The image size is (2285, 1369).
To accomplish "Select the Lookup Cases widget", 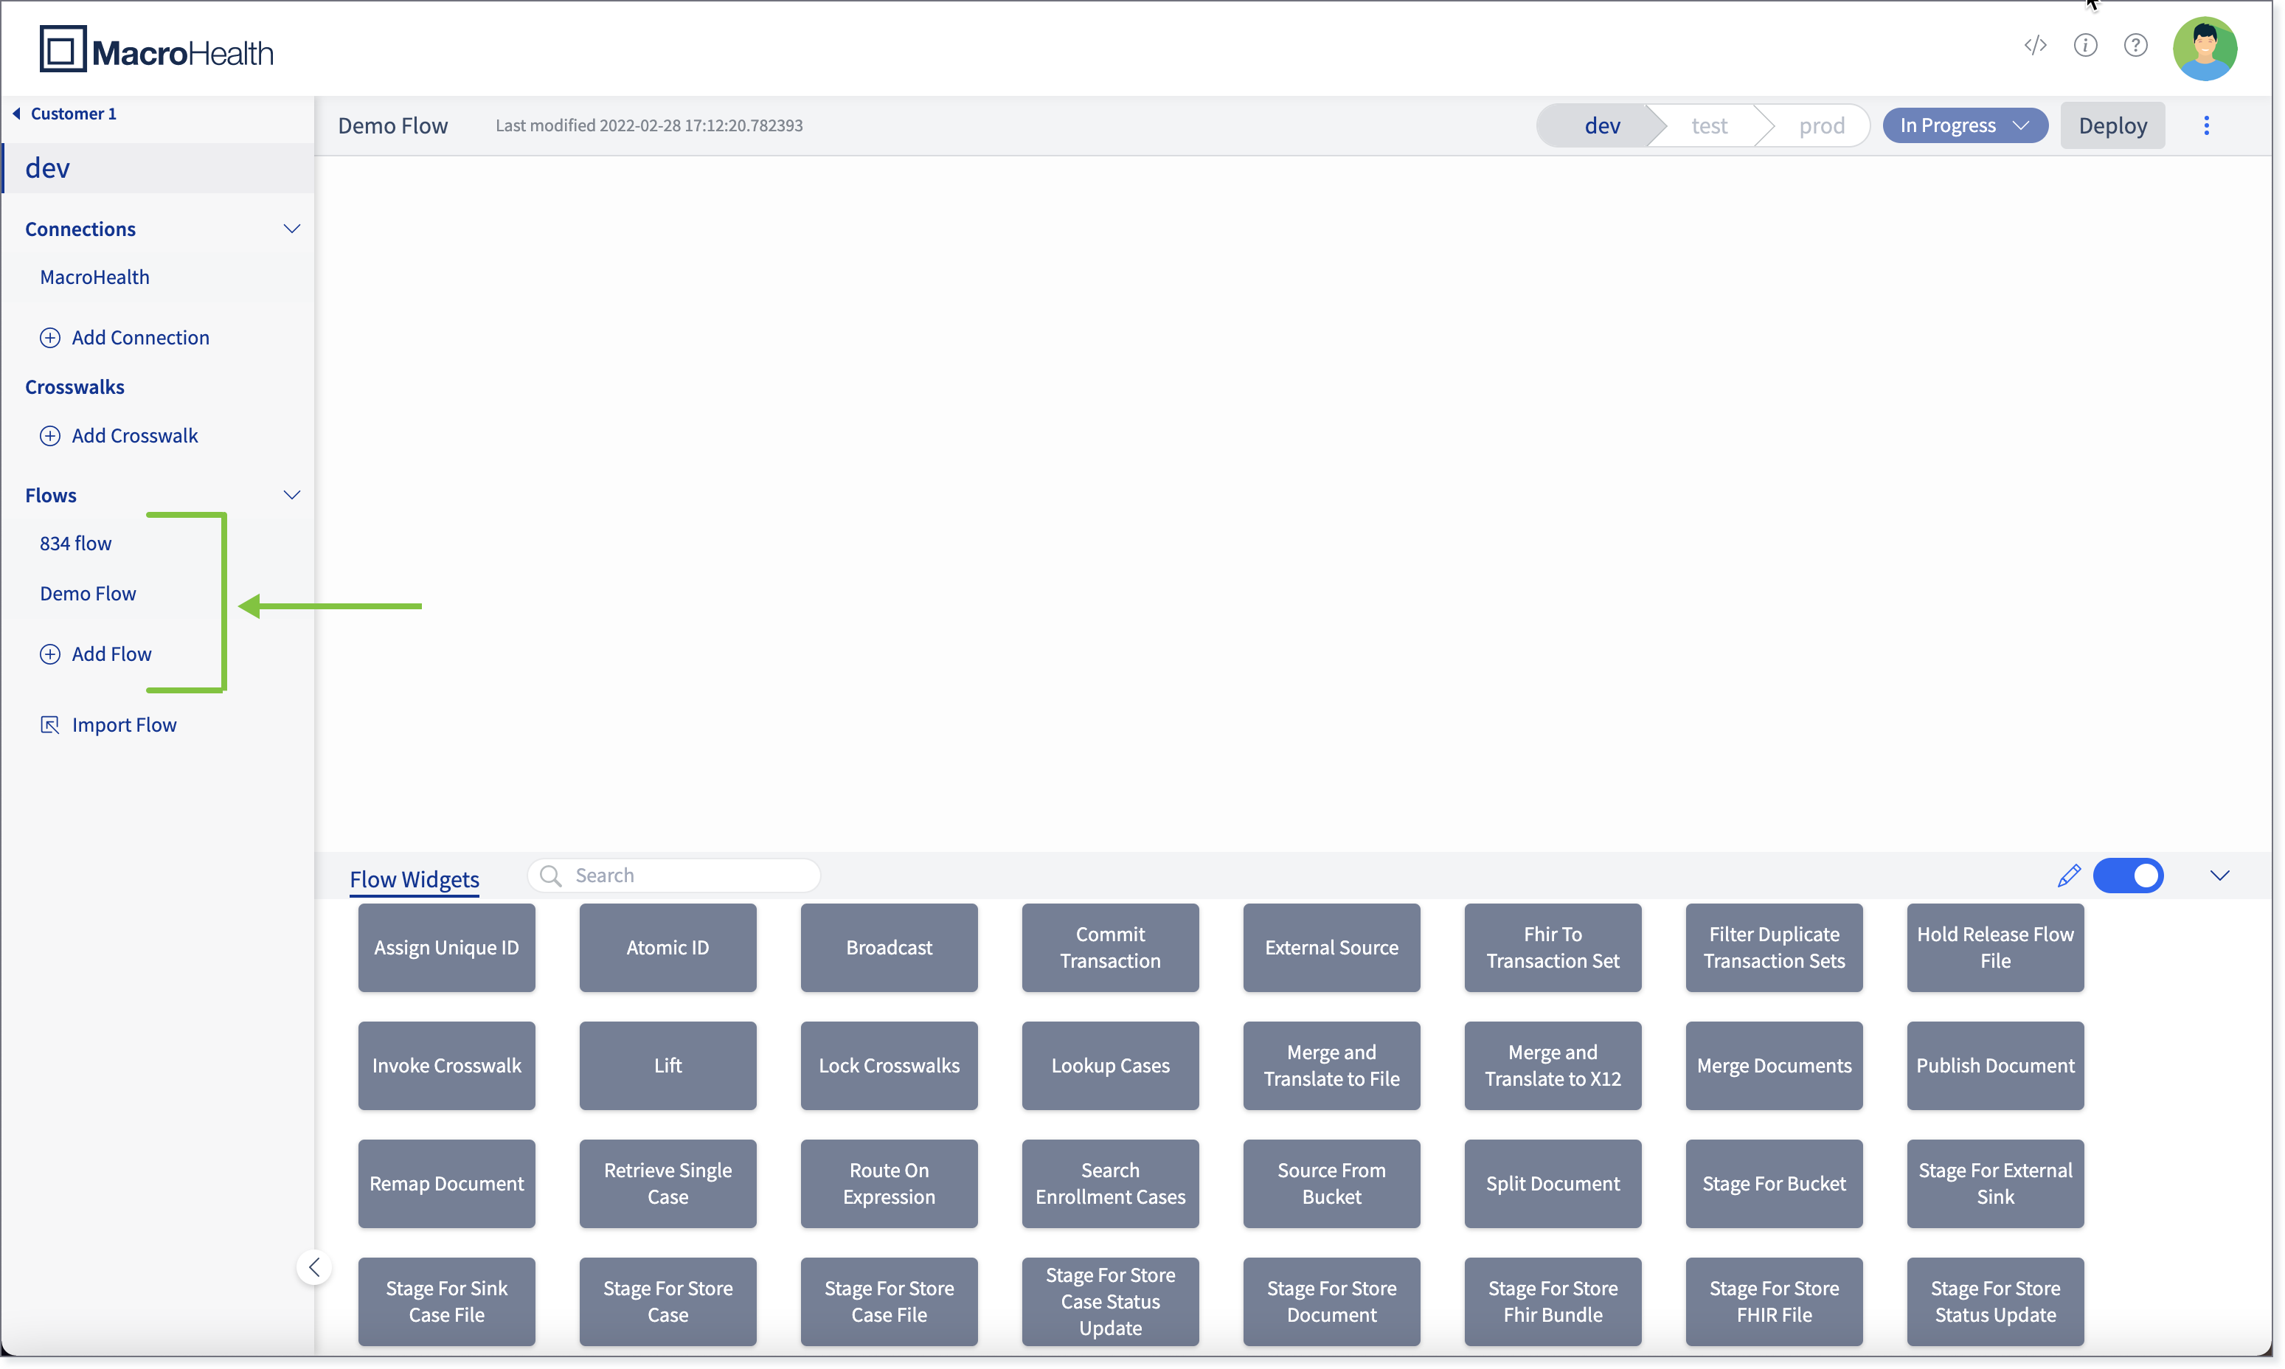I will [x=1111, y=1066].
